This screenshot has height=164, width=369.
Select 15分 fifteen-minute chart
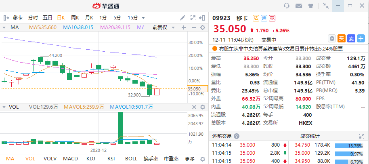coord(133,18)
